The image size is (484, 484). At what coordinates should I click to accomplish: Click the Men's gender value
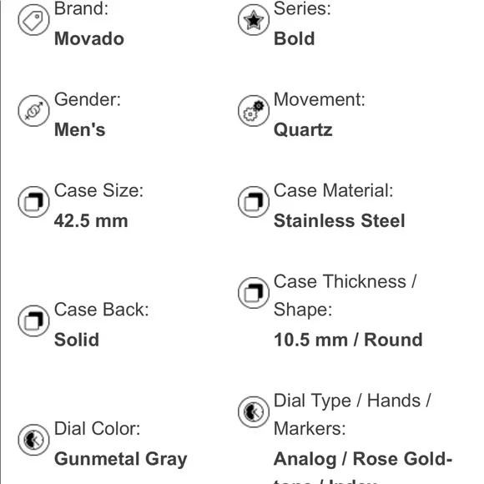[79, 129]
